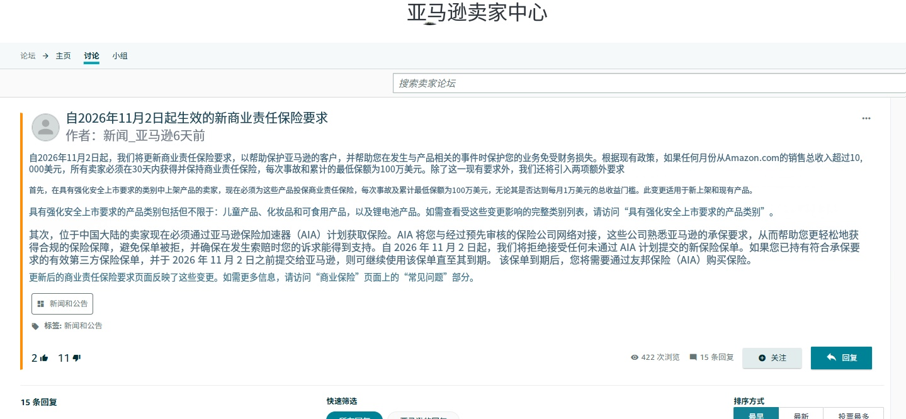Viewport: 906px width, 419px height.
Task: Click the 关注 follow button
Action: pos(772,358)
